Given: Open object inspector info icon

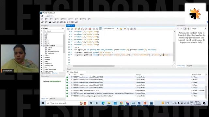Looking at the screenshot, I should click(50, 22).
